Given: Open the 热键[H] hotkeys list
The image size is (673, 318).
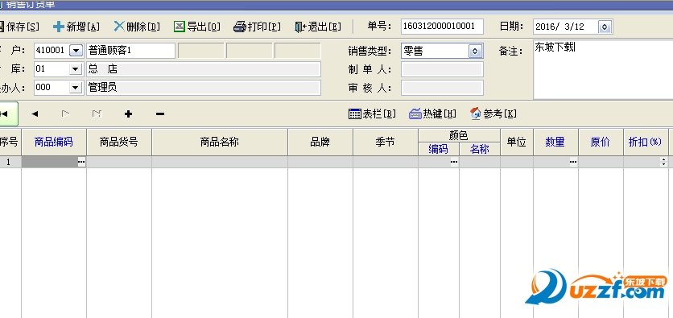Looking at the screenshot, I should [432, 114].
